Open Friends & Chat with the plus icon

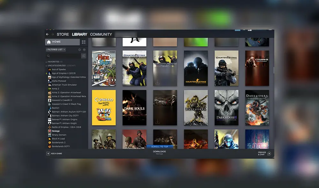[x=270, y=154]
